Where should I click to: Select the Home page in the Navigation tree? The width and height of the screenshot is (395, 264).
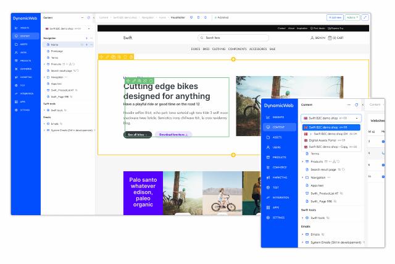pyautogui.click(x=55, y=45)
